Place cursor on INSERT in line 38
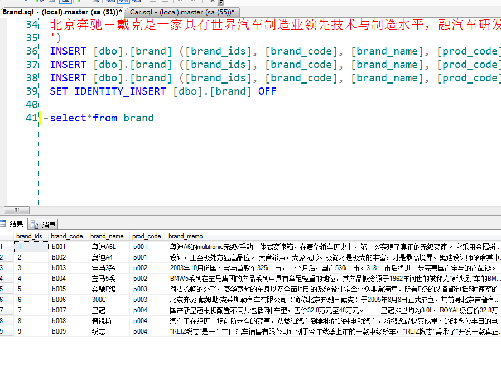The height and width of the screenshot is (376, 501). pos(68,78)
